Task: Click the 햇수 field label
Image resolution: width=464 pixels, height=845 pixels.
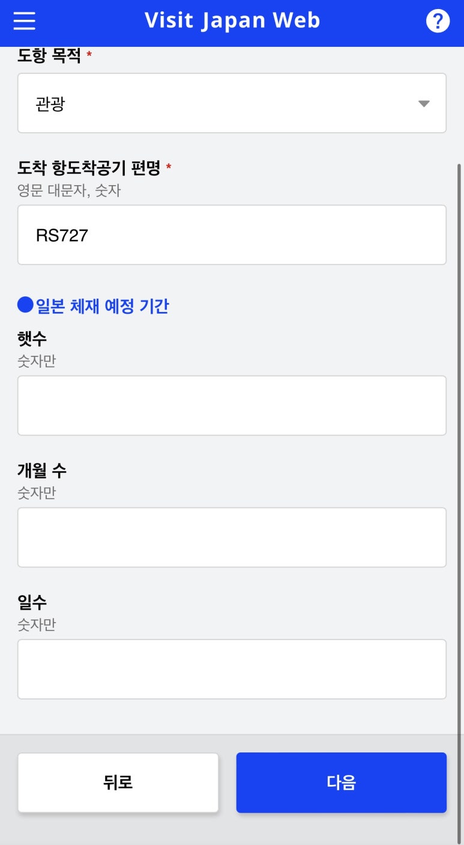Action: (x=32, y=339)
